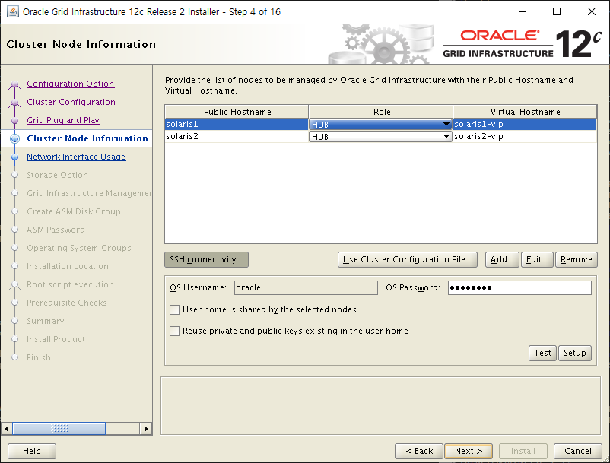Maximize the installer window
This screenshot has height=463, width=610.
coord(557,11)
